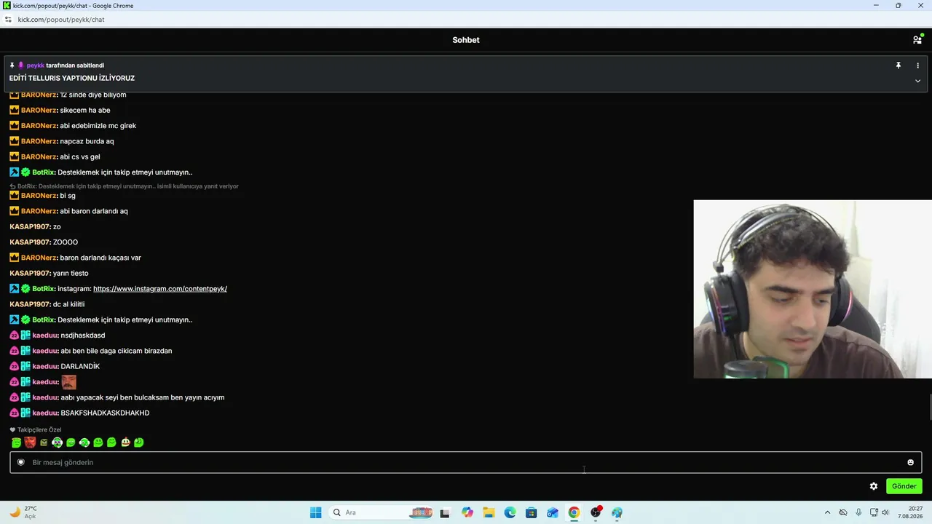The width and height of the screenshot is (932, 524).
Task: Open the pinned message three-dots menu
Action: point(917,65)
